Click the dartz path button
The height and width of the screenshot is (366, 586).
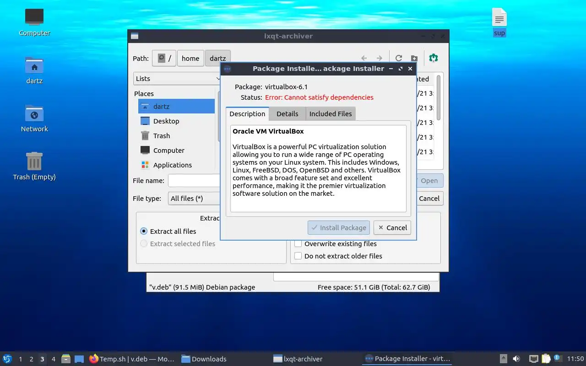[218, 58]
